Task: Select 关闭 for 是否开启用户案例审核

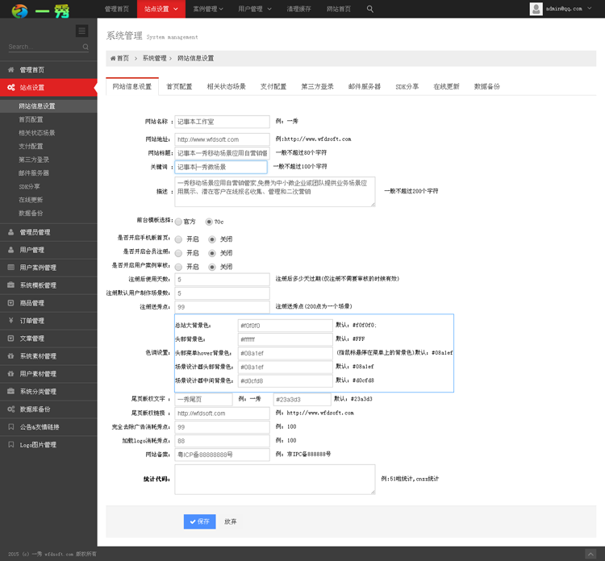Action: coord(212,267)
